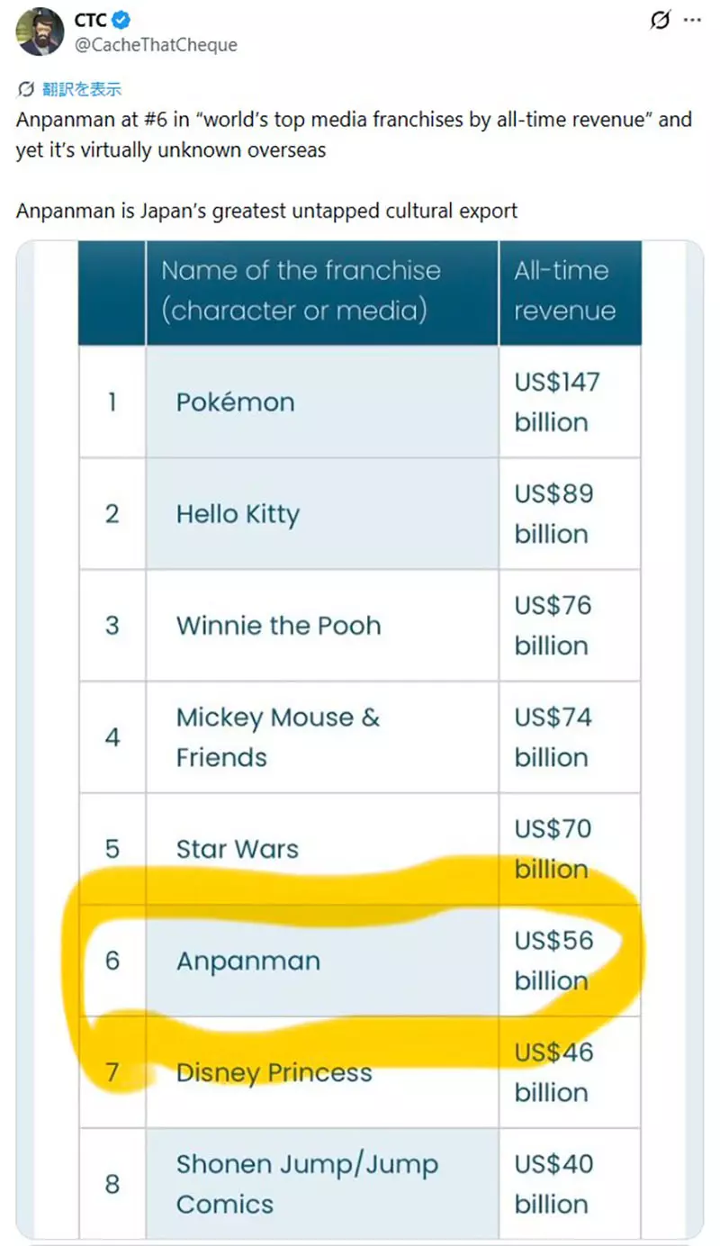This screenshot has width=720, height=1246.
Task: Click the Shonen Jump/Jump Comics entry
Action: 306,1184
